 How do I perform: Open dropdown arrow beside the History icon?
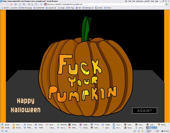point(26,5)
